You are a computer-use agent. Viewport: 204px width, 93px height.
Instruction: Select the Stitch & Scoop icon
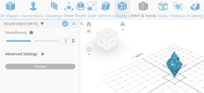click(143, 6)
